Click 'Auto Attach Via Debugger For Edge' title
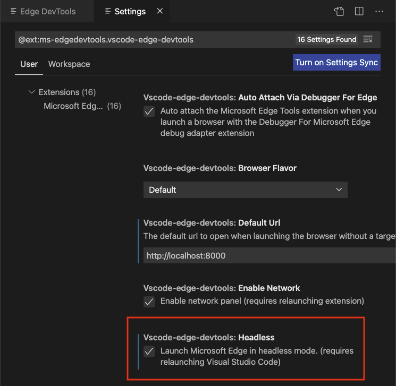 [260, 98]
